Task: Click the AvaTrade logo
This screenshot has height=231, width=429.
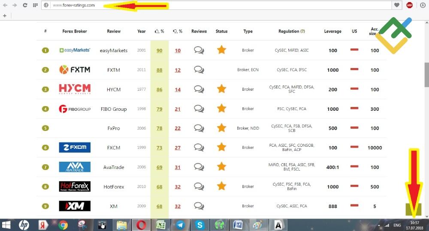Action: [x=75, y=167]
